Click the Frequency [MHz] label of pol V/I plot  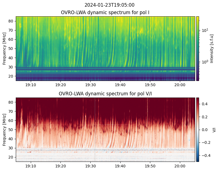click(4, 130)
